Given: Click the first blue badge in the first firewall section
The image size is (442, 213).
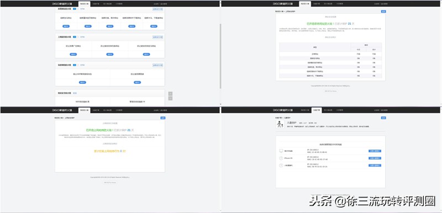Looking at the screenshot, I should (66, 26).
